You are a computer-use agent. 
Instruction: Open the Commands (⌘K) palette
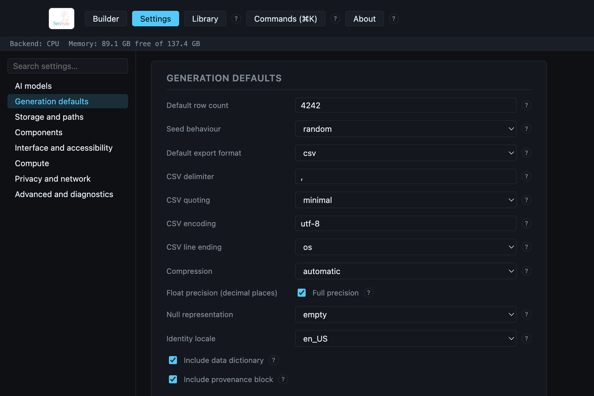click(286, 19)
